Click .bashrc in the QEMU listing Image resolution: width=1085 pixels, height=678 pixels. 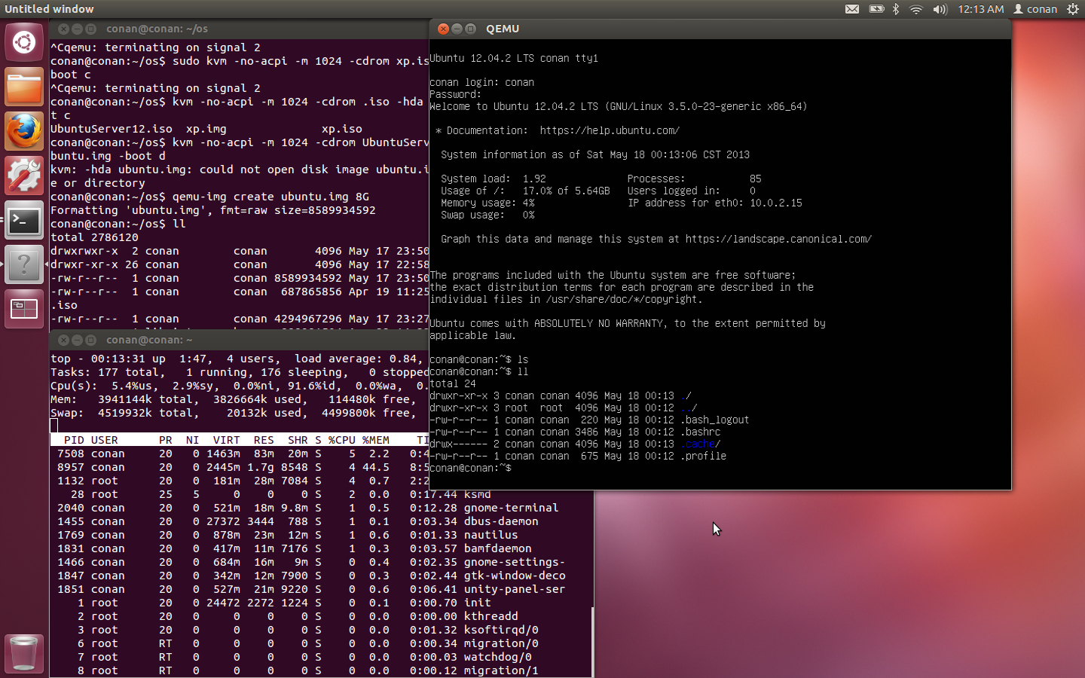(x=701, y=432)
